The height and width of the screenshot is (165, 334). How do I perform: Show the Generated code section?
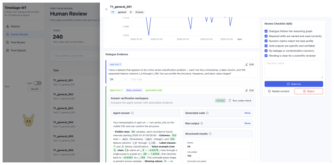pyautogui.click(x=247, y=113)
